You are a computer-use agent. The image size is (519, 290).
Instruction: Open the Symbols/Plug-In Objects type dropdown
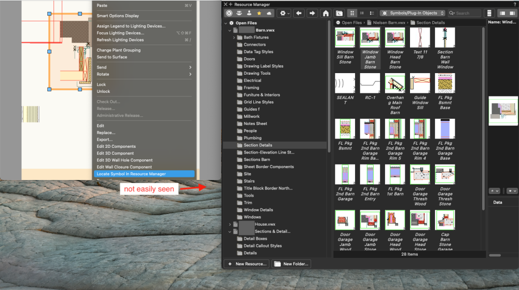tap(413, 13)
